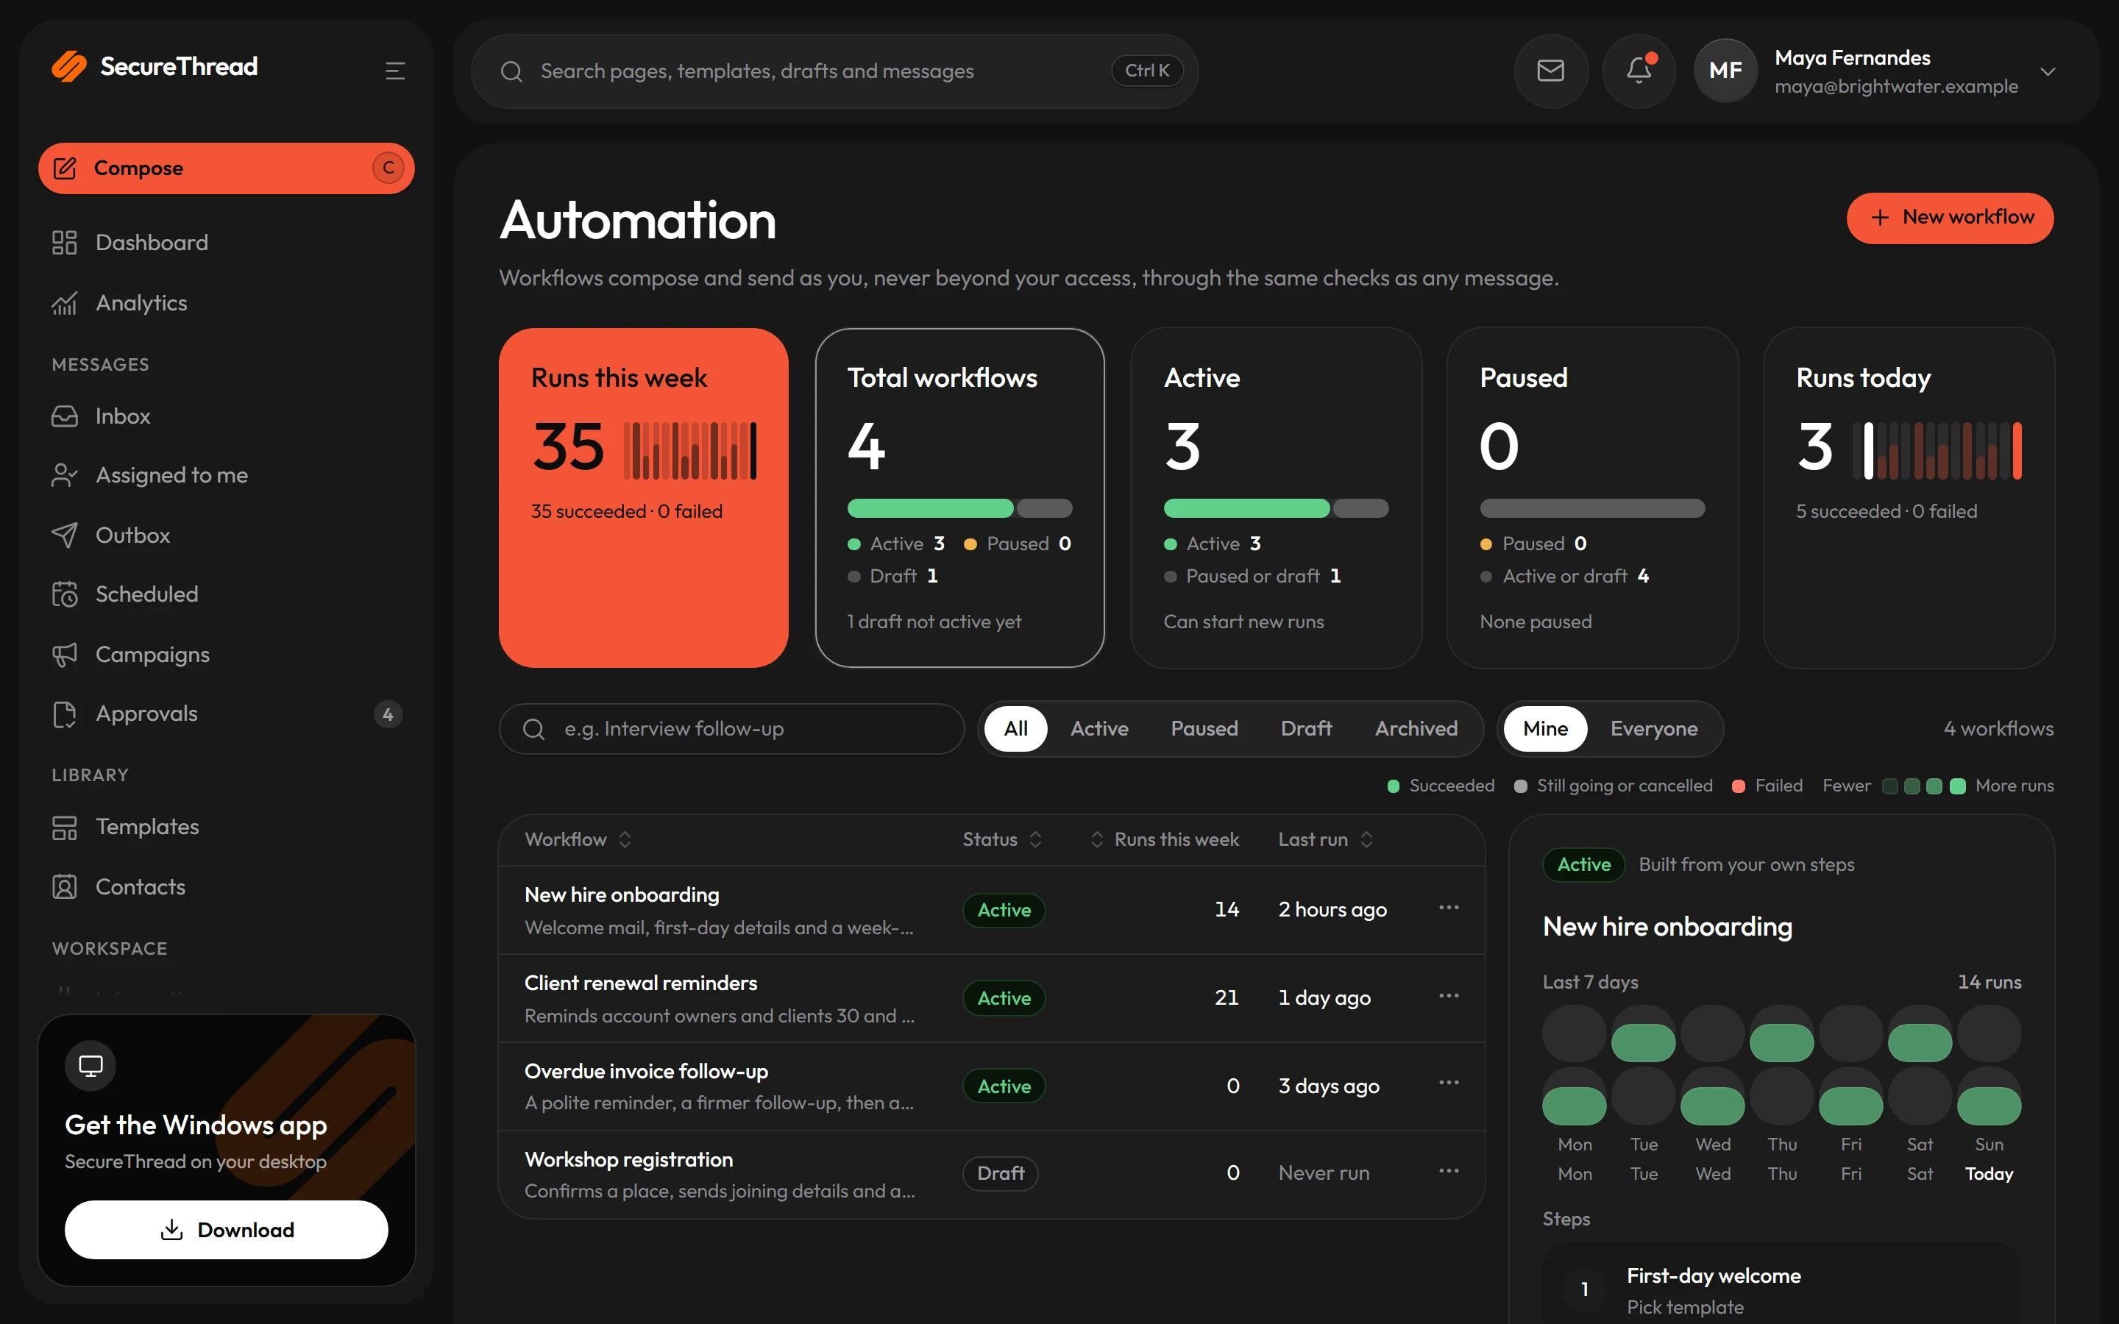
Task: Click the Compose button
Action: click(x=227, y=168)
